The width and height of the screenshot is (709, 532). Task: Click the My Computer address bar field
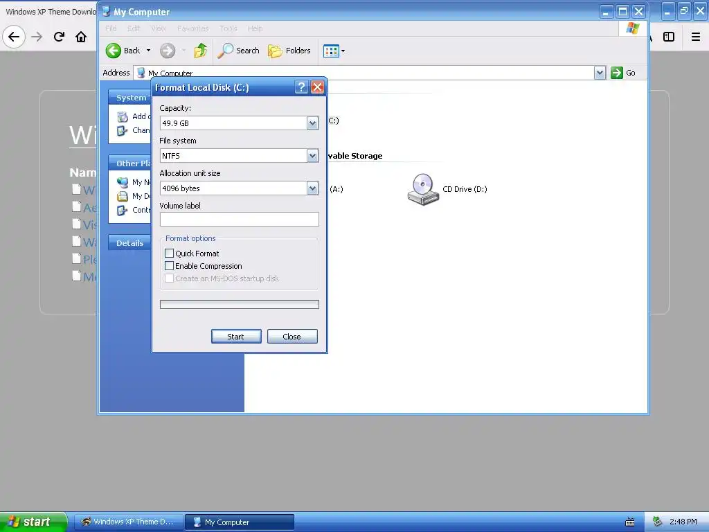click(364, 73)
